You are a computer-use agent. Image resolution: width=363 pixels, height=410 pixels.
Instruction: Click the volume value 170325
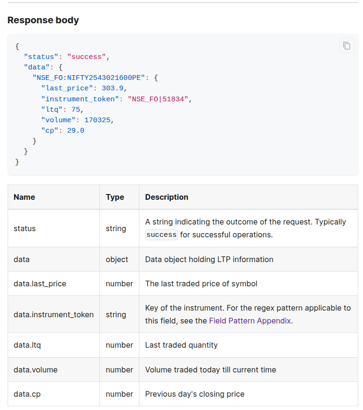pos(98,120)
